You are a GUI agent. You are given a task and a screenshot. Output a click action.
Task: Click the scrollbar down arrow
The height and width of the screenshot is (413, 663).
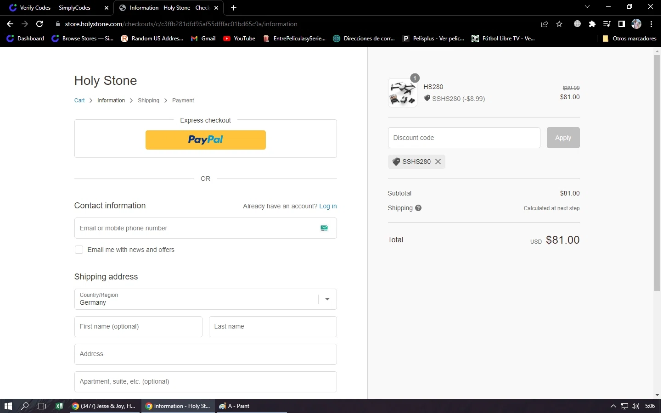[657, 395]
